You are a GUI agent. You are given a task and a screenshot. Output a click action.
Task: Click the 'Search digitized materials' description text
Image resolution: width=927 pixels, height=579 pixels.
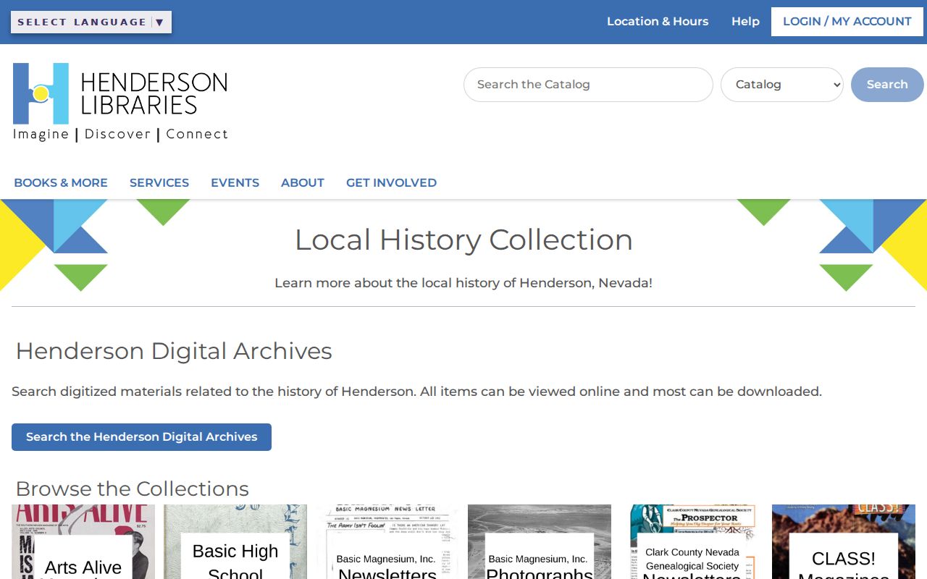coord(416,392)
